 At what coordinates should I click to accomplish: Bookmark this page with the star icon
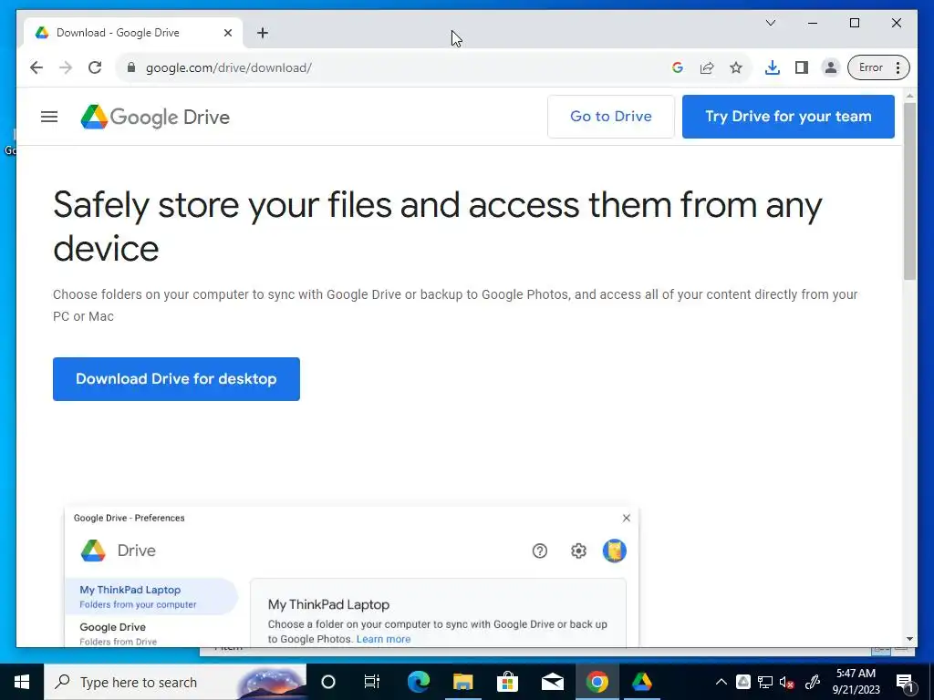coord(736,67)
